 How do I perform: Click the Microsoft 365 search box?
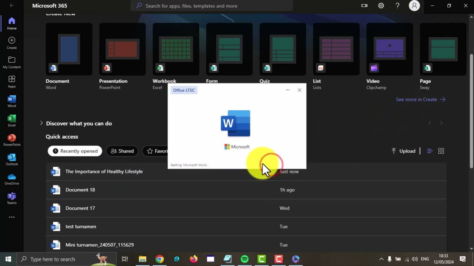pos(212,6)
